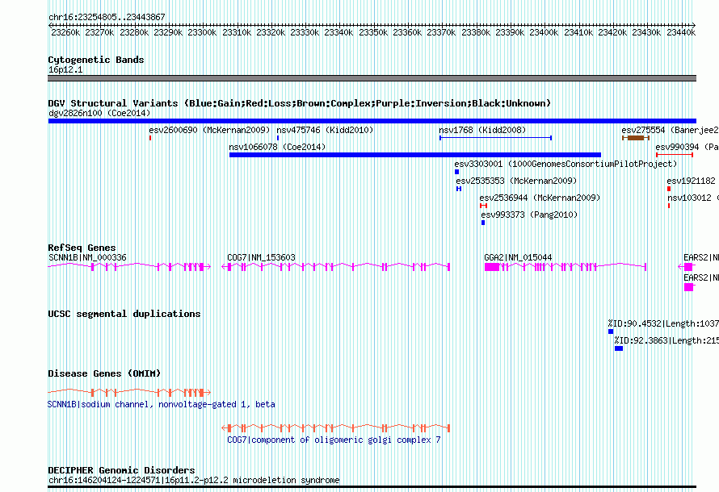
Task: Select the nsv103012 loss marker
Action: click(x=669, y=206)
